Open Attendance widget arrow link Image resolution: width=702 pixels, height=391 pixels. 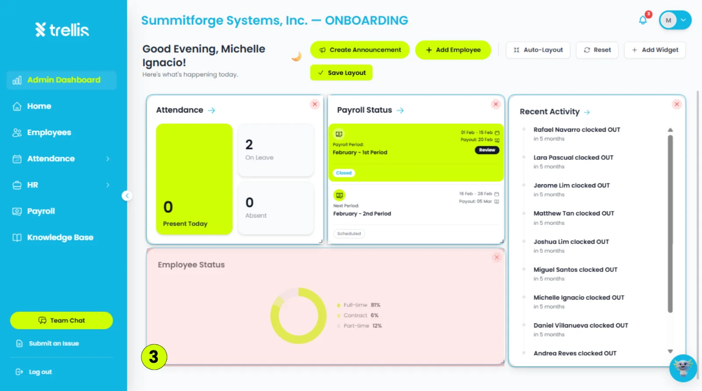coord(211,110)
